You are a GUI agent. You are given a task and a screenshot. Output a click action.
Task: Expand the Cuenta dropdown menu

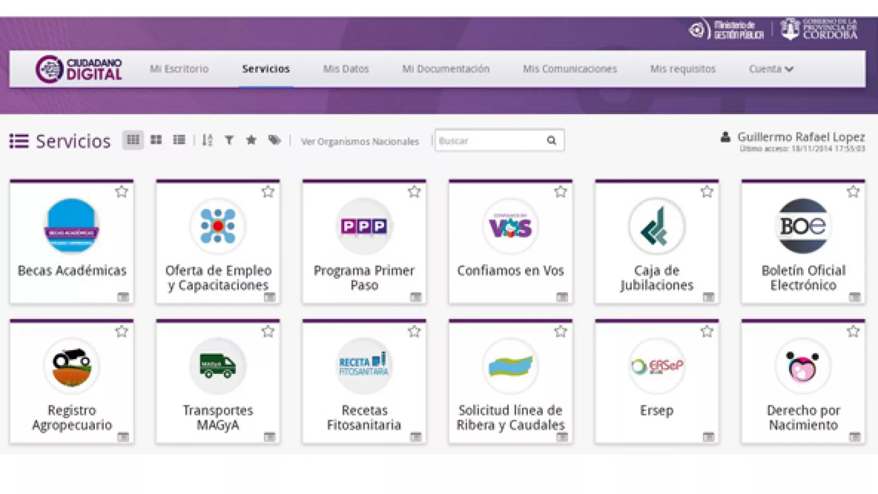click(771, 69)
